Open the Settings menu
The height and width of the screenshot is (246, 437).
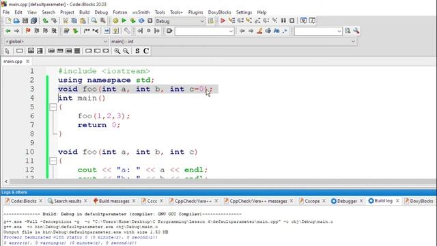pos(244,12)
